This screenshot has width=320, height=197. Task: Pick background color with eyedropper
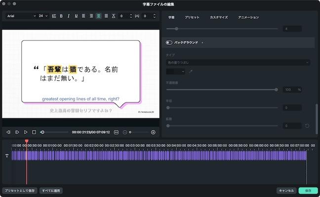191,71
